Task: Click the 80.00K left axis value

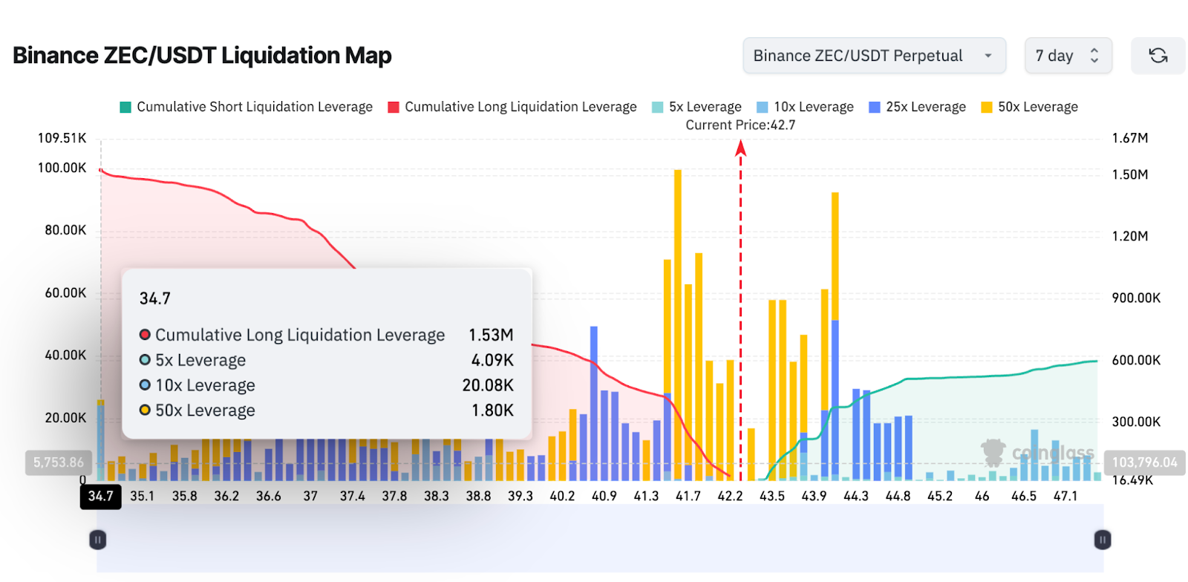Action: 65,230
